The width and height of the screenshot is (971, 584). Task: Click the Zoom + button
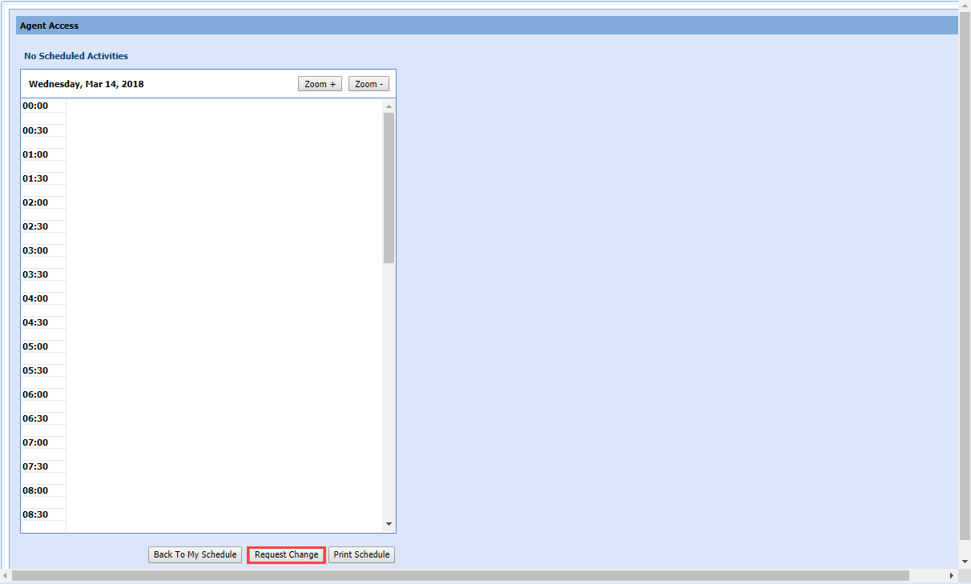[320, 84]
